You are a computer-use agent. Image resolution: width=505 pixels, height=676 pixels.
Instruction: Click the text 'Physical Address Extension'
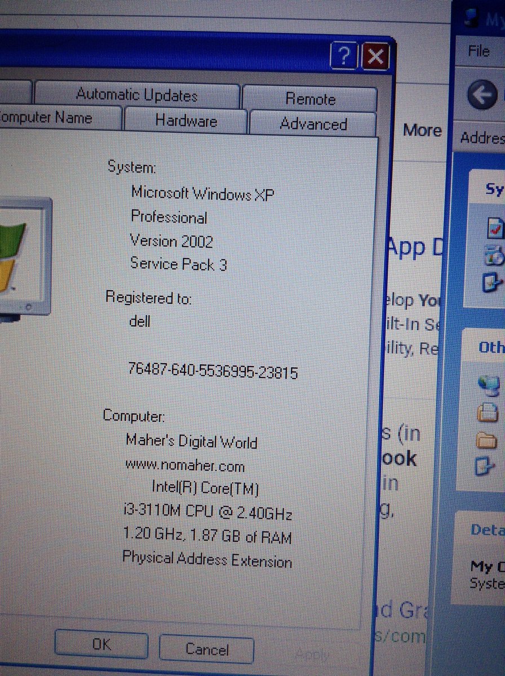pyautogui.click(x=207, y=559)
